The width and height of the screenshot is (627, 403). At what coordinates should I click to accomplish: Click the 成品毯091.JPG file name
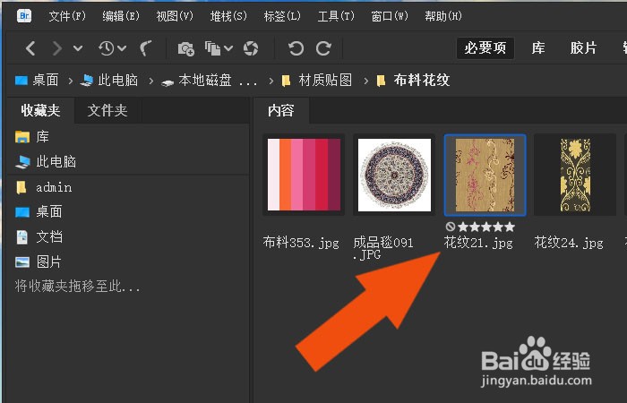pos(383,248)
